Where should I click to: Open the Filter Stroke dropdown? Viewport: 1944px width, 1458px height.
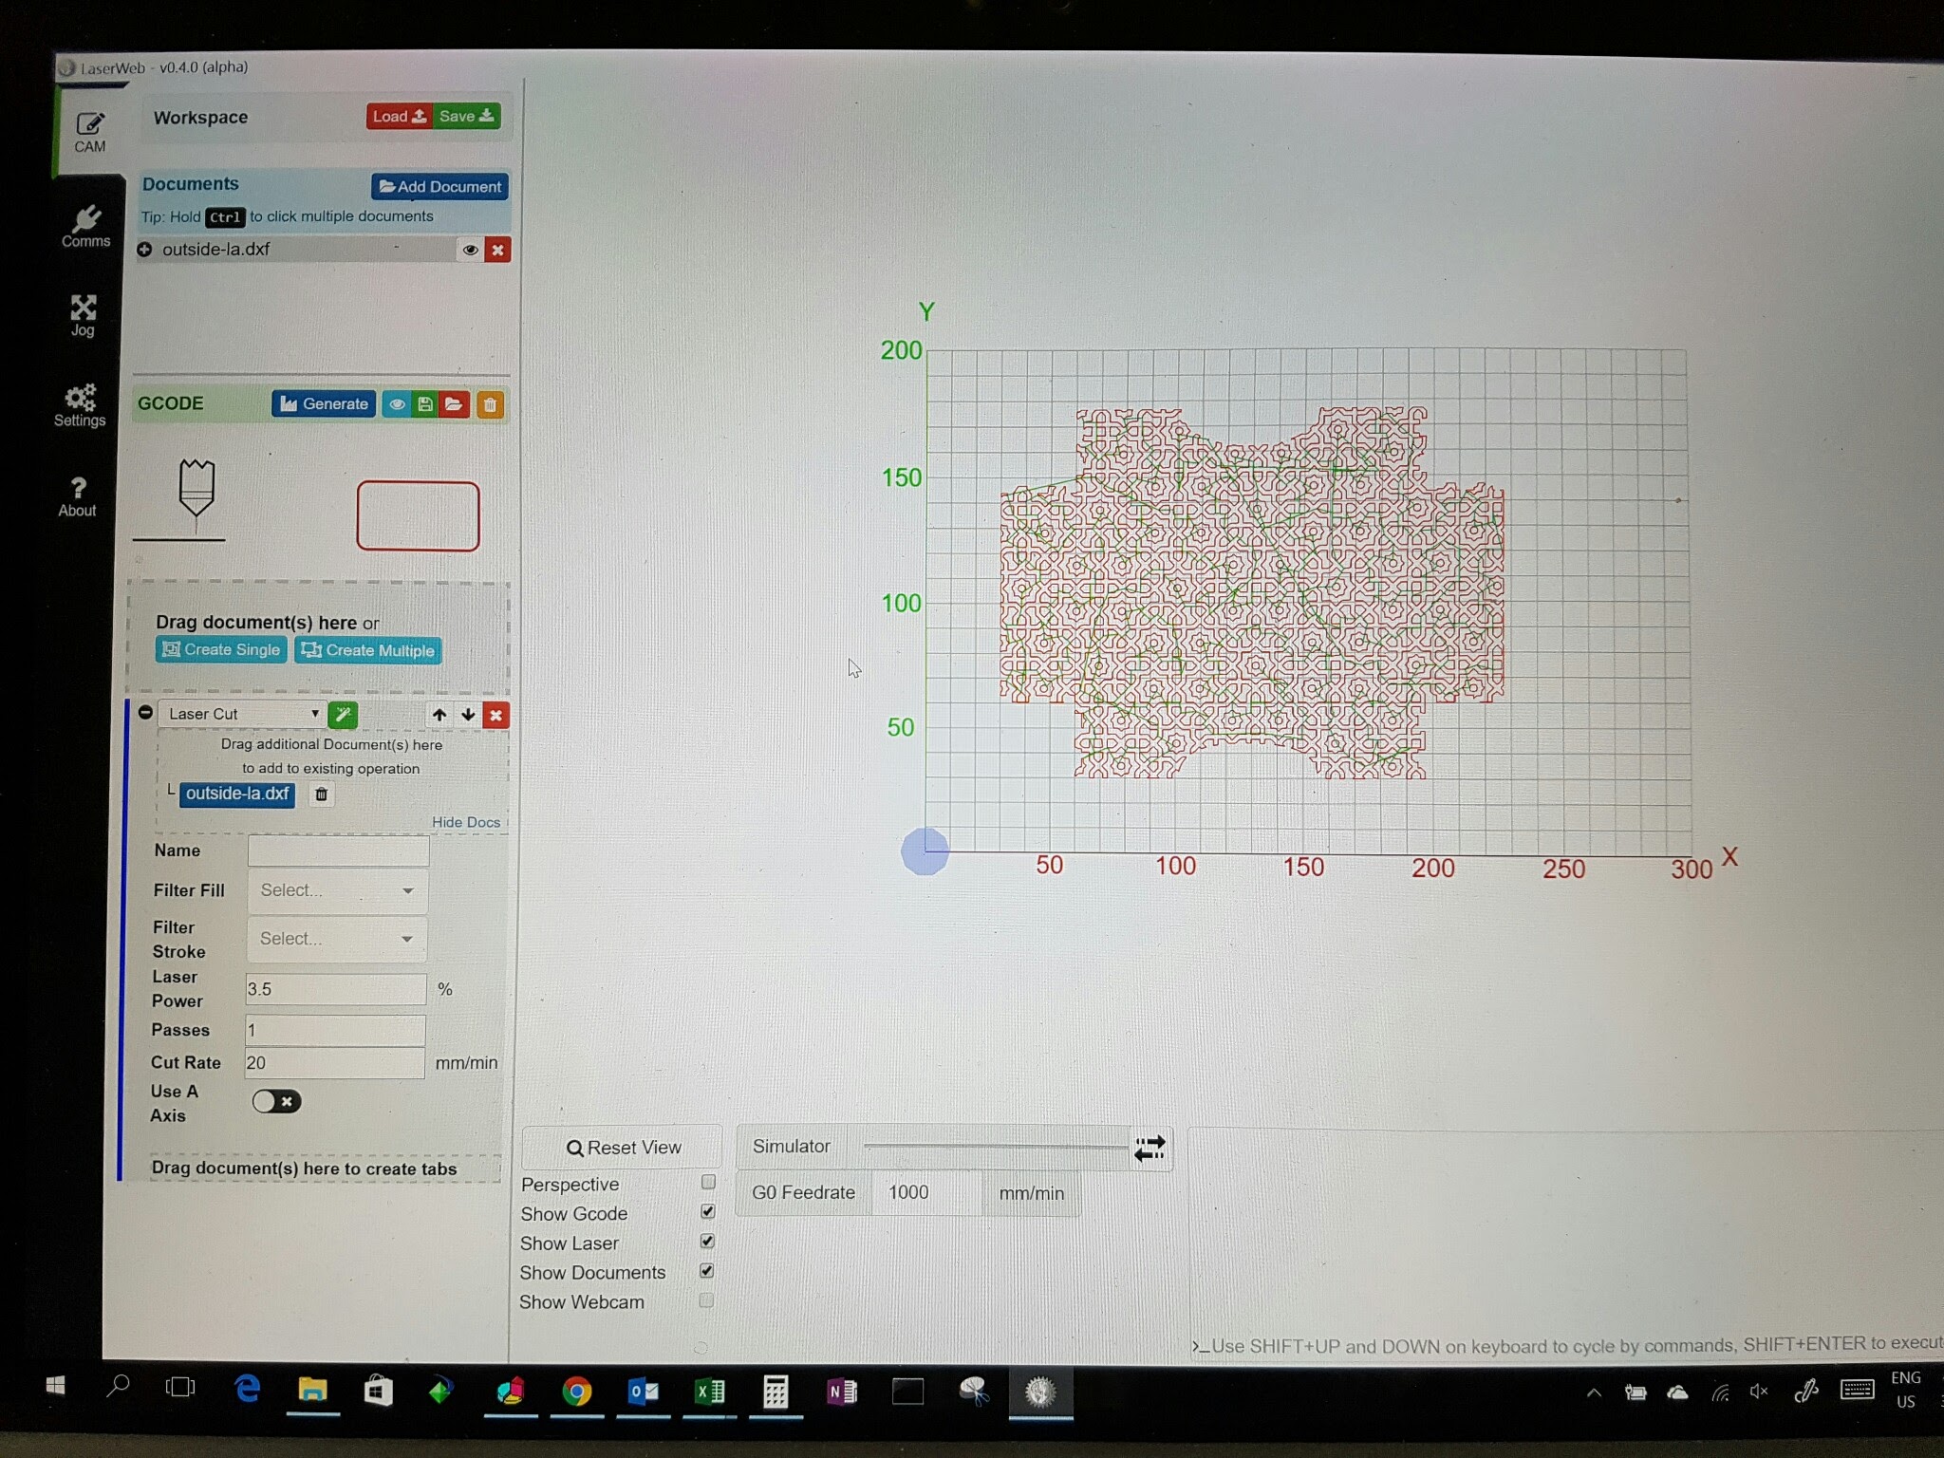pos(336,939)
